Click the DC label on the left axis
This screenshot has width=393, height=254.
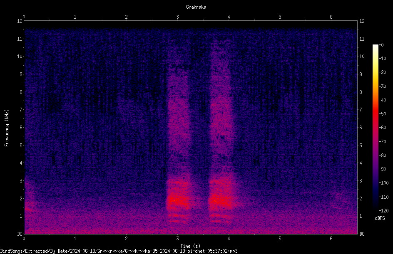[20, 234]
